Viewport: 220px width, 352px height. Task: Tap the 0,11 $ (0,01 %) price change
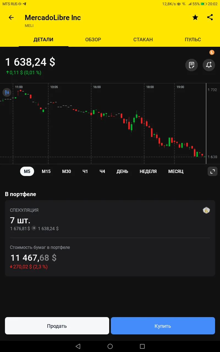24,73
